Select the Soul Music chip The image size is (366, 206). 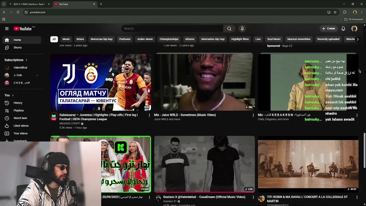coord(274,39)
